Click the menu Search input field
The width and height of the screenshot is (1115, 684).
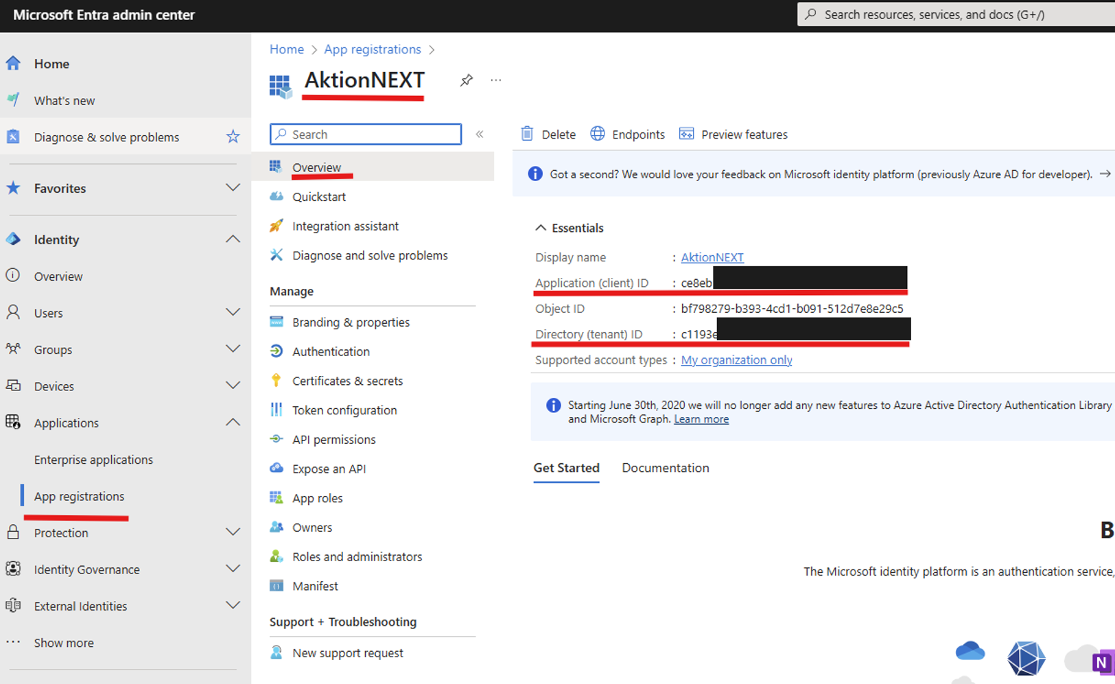tap(366, 134)
